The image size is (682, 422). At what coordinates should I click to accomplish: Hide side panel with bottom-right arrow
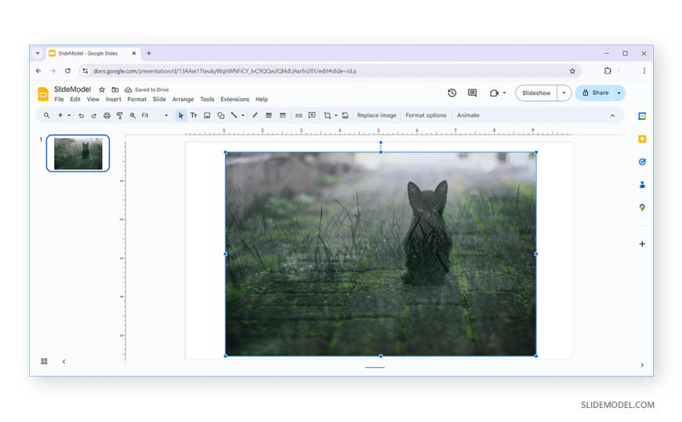coord(642,365)
